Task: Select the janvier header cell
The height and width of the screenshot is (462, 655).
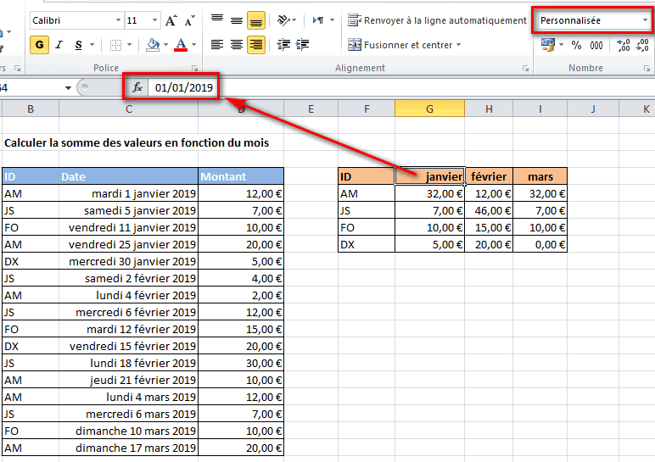Action: [430, 176]
